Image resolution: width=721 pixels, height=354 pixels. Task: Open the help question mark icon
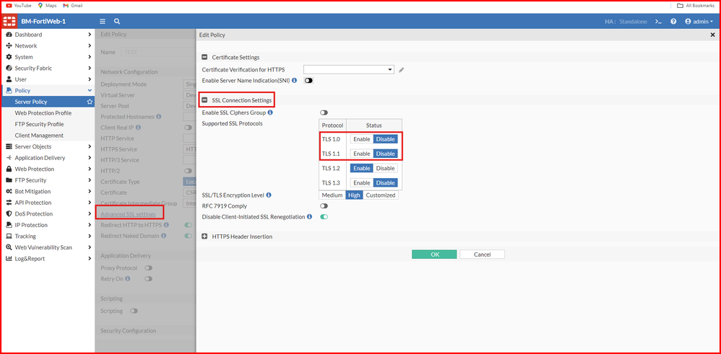tap(673, 22)
